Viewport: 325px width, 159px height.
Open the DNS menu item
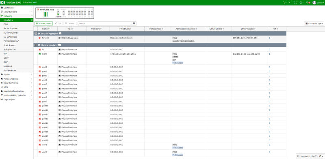click(17, 24)
